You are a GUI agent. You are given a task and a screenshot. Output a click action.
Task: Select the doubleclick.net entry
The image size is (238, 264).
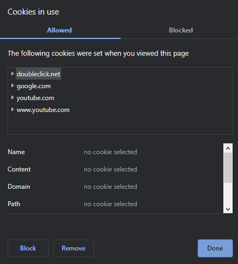pyautogui.click(x=38, y=74)
